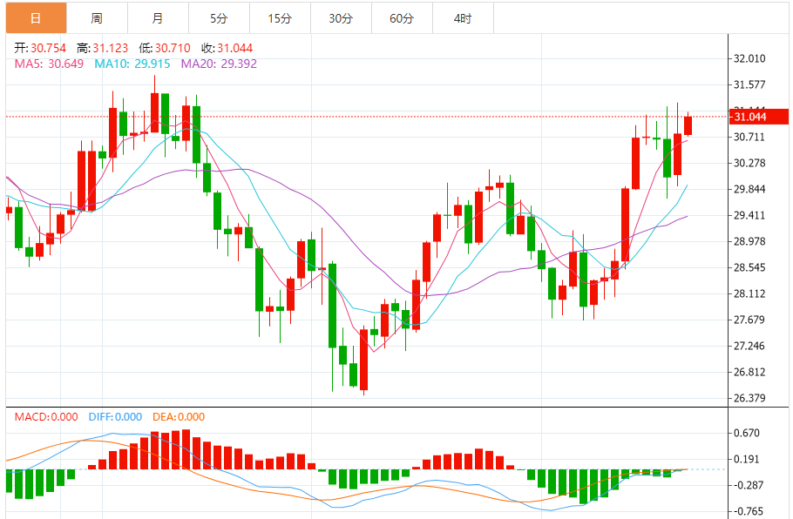Click the 32.010 price axis label
The width and height of the screenshot is (793, 519).
point(749,58)
